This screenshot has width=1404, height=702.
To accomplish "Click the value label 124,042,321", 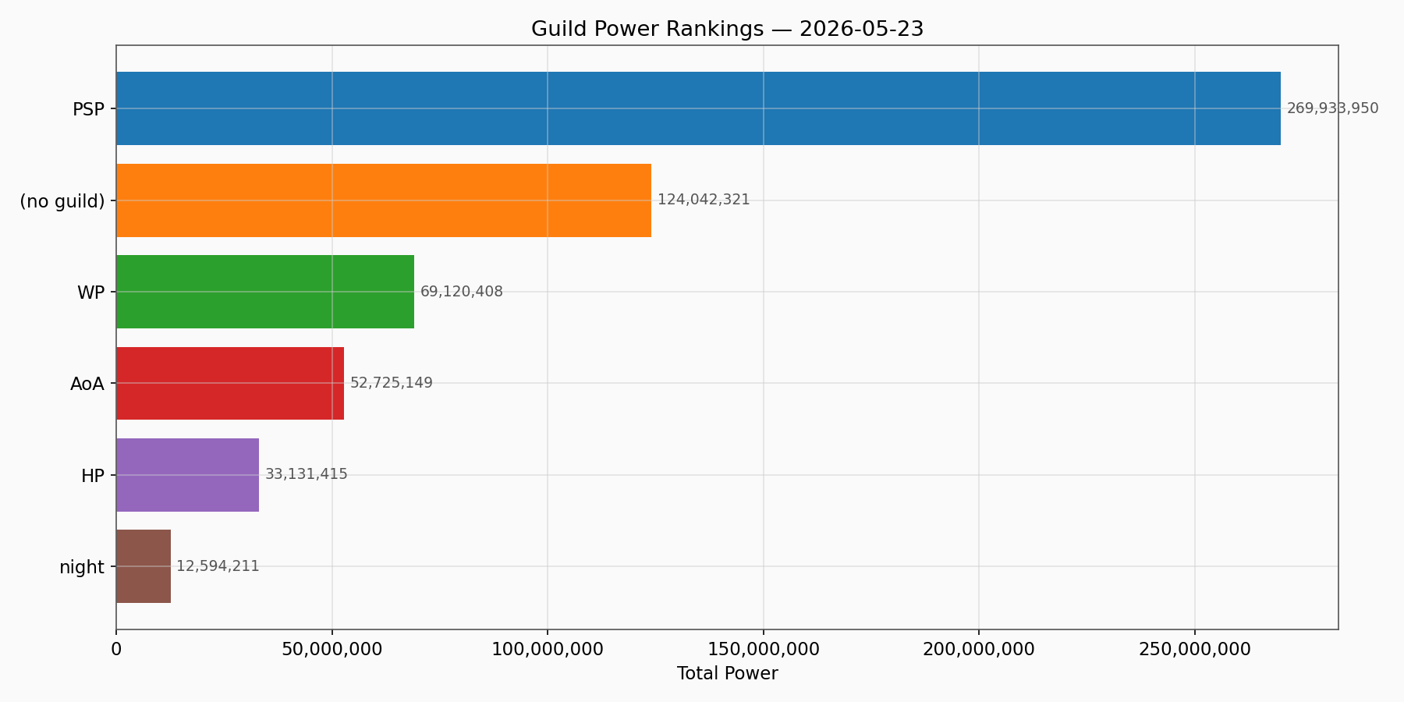I will click(x=704, y=200).
